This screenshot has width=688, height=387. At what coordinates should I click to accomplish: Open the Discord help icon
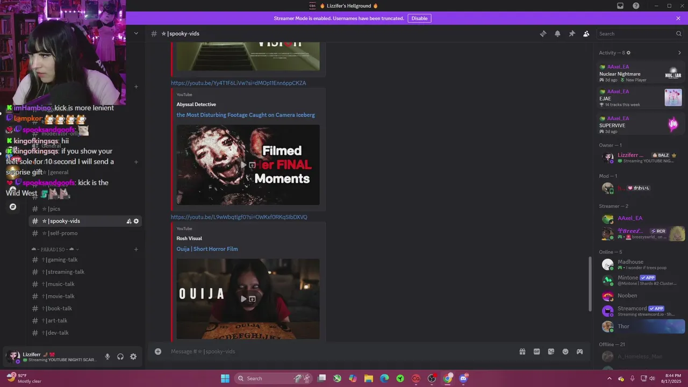pos(636,6)
